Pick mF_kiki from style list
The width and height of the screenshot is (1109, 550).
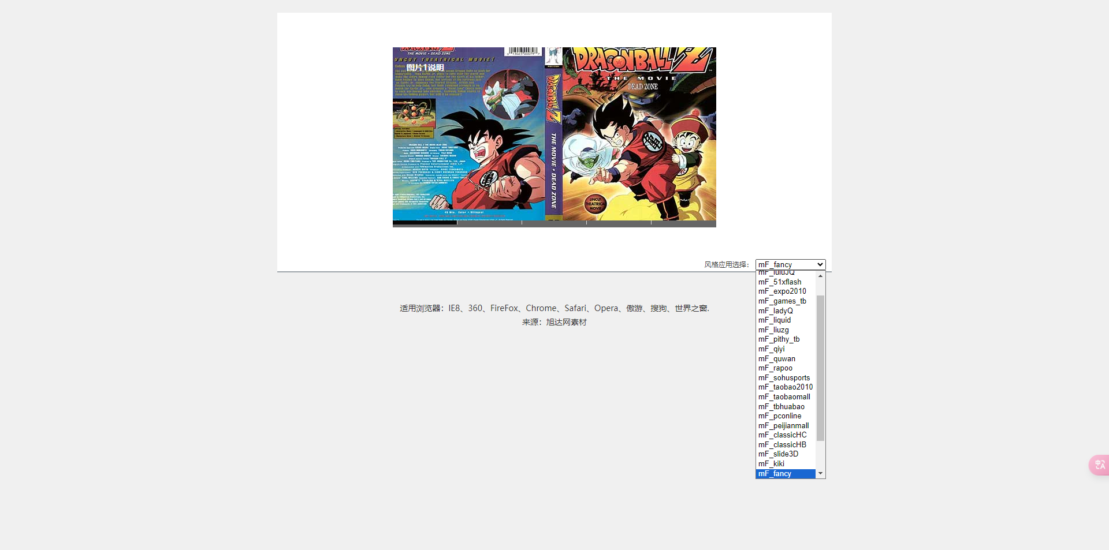[786, 463]
